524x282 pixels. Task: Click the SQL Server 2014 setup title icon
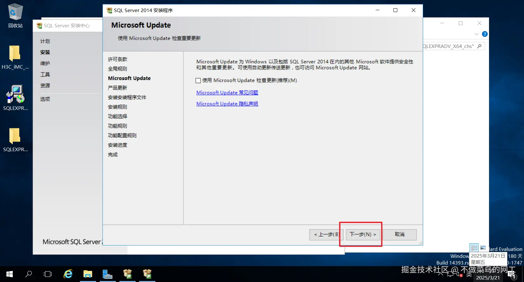click(109, 10)
